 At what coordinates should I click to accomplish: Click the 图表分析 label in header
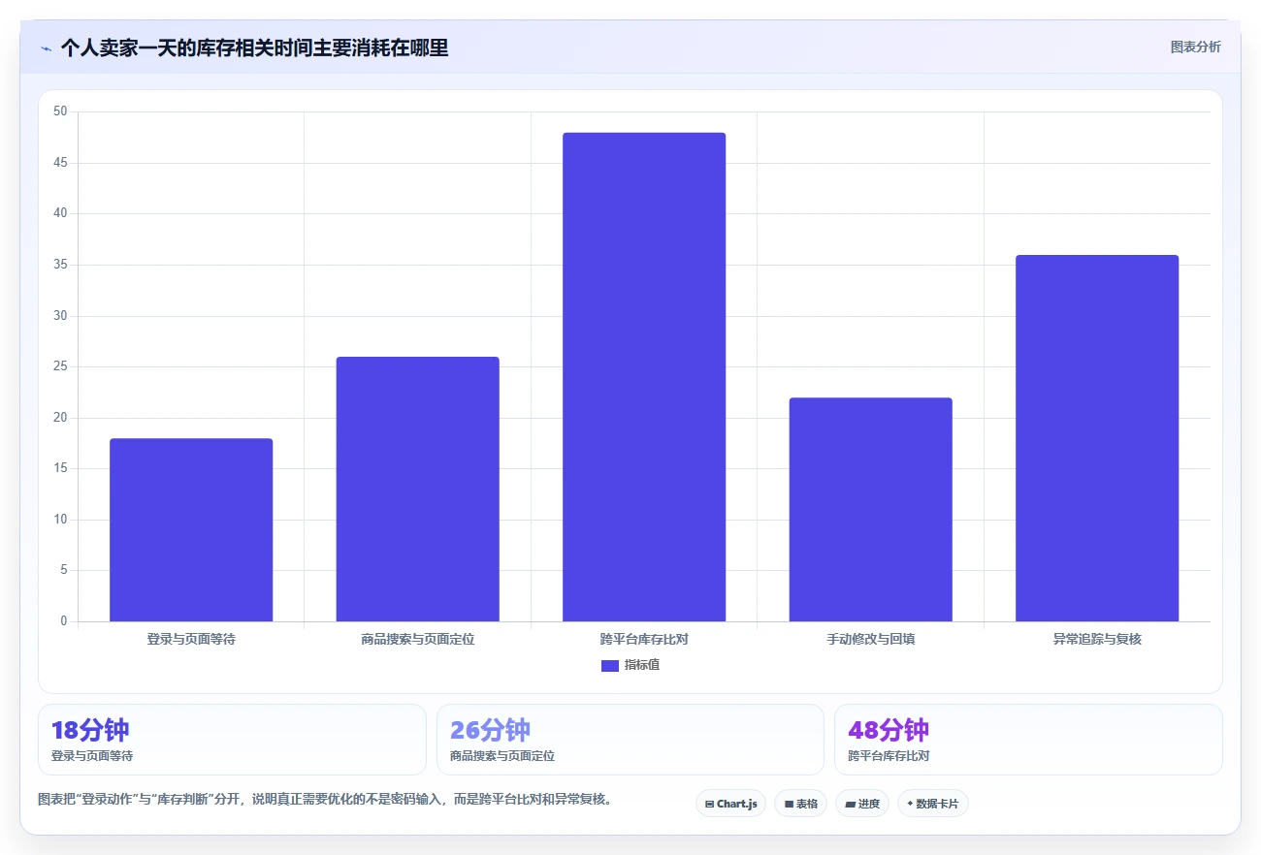(x=1195, y=47)
